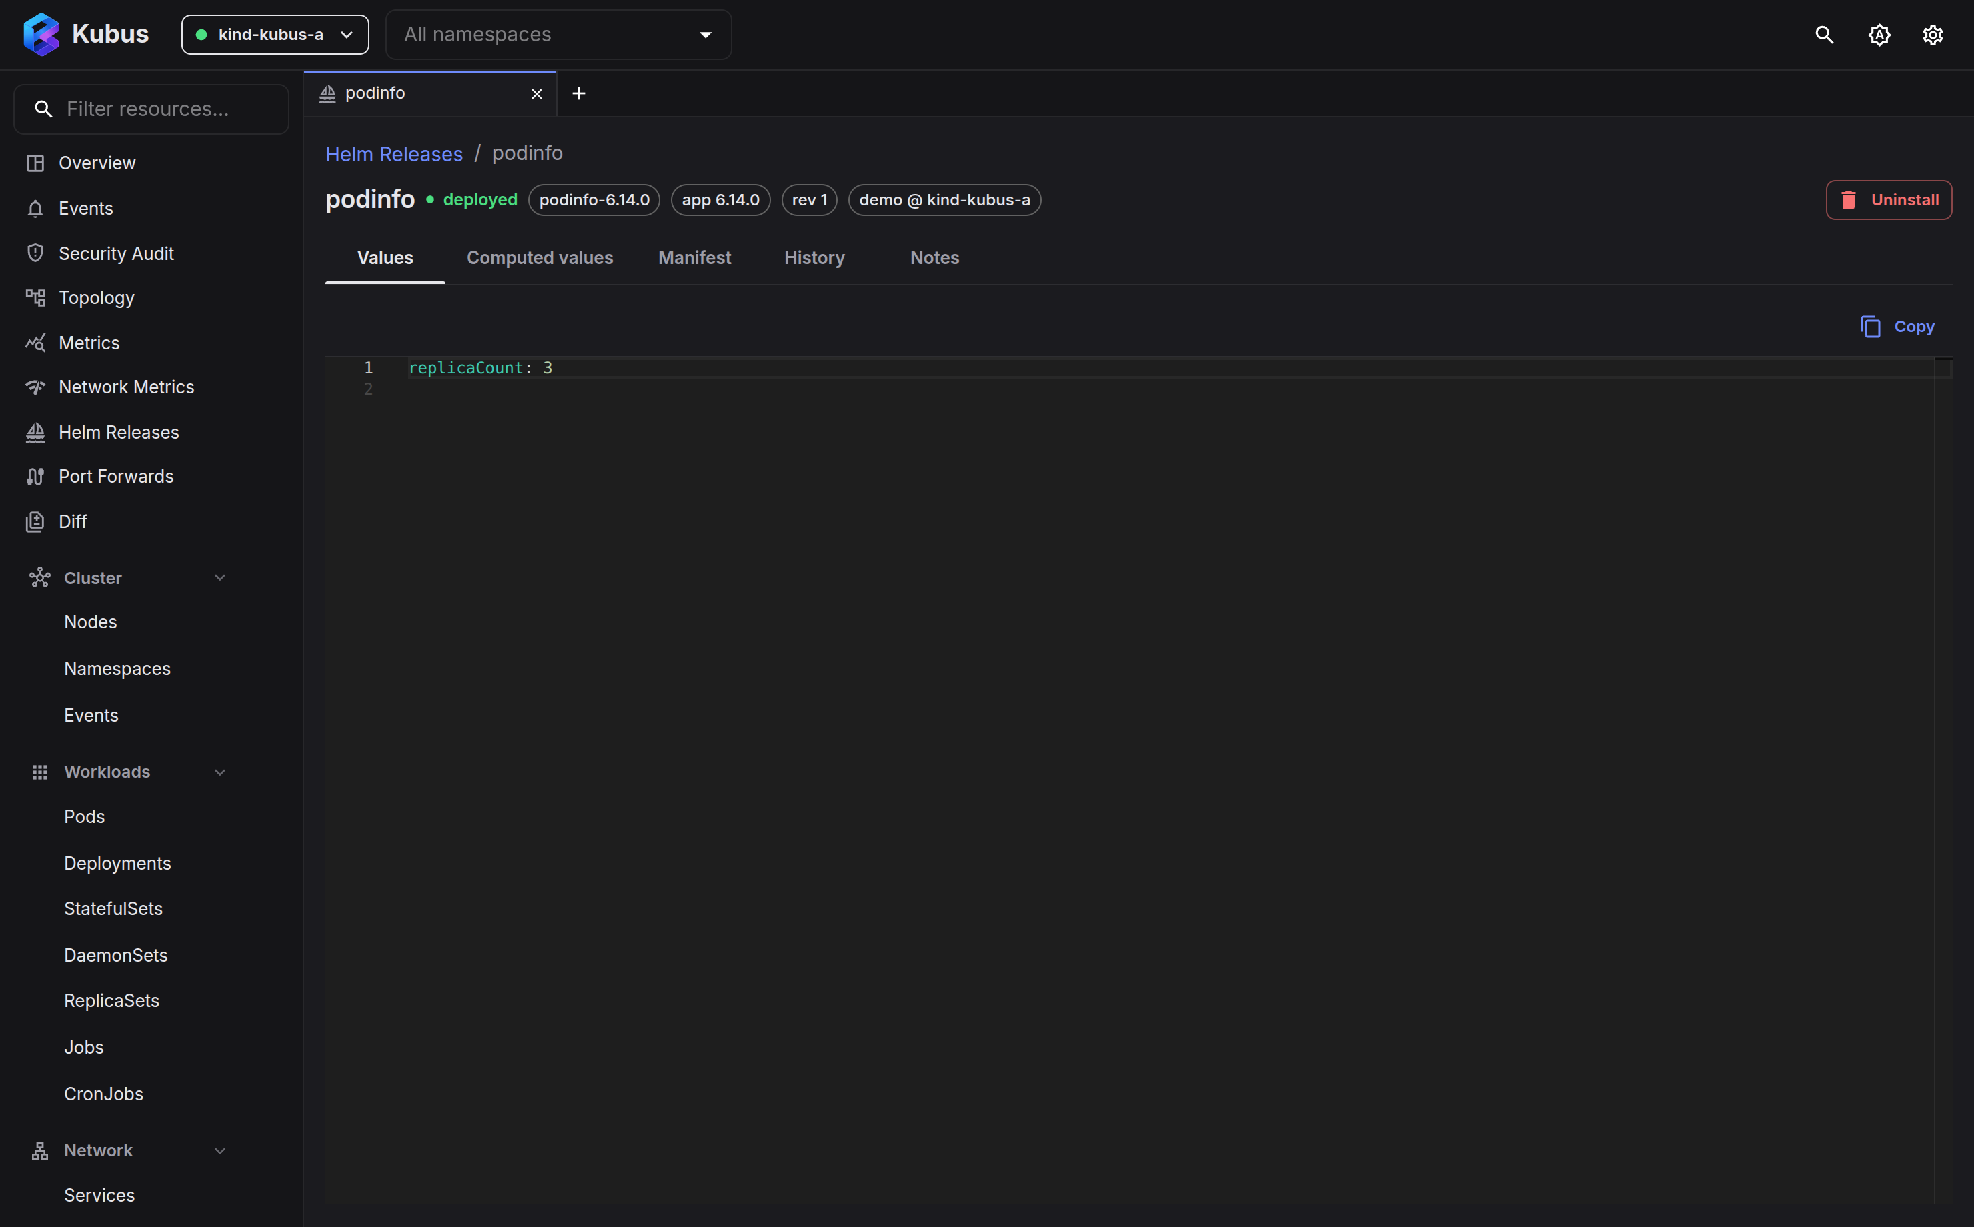Open the All namespaces dropdown

pos(559,35)
